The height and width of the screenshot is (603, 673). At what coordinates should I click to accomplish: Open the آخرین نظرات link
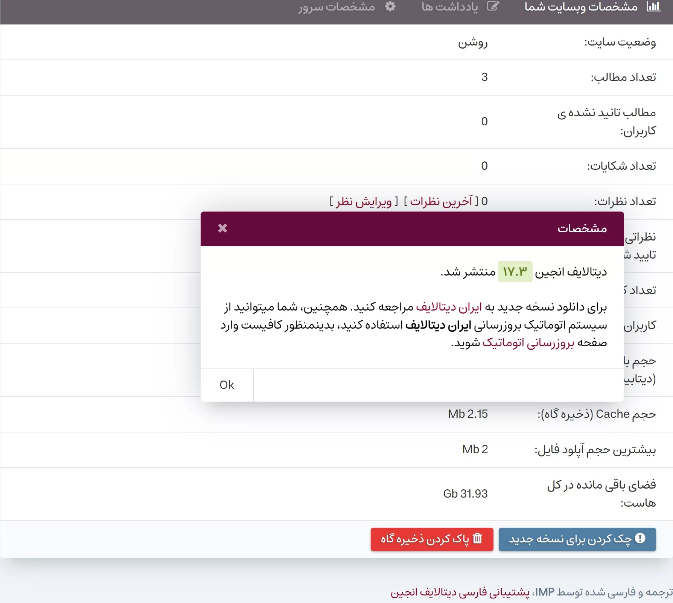[x=441, y=201]
